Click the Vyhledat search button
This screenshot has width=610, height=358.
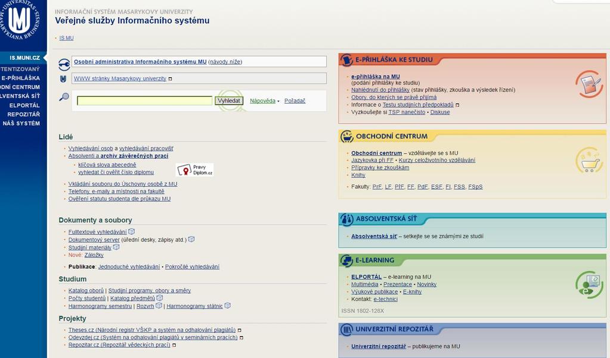coord(229,101)
